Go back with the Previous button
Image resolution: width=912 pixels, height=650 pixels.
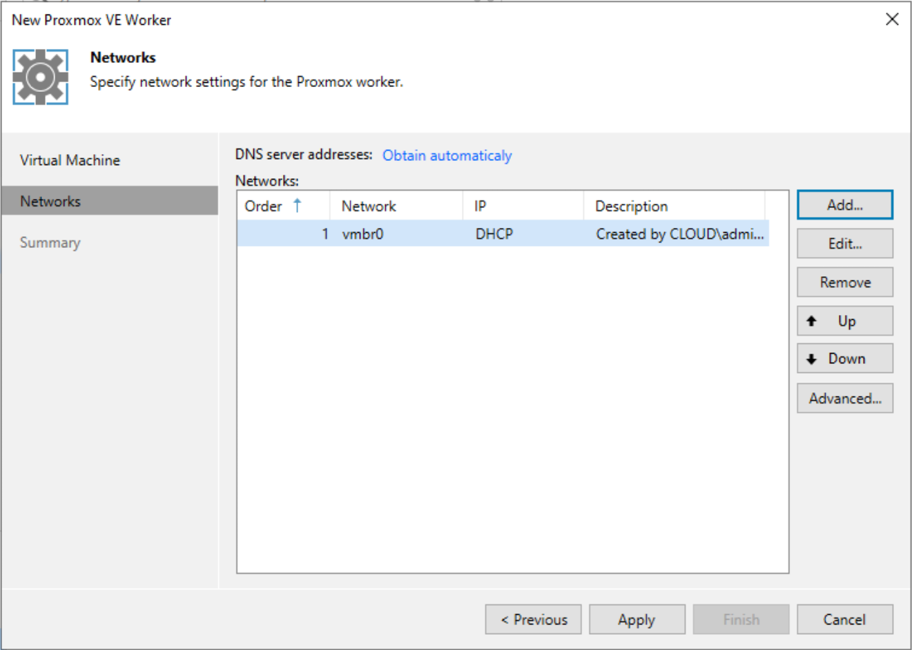point(533,619)
